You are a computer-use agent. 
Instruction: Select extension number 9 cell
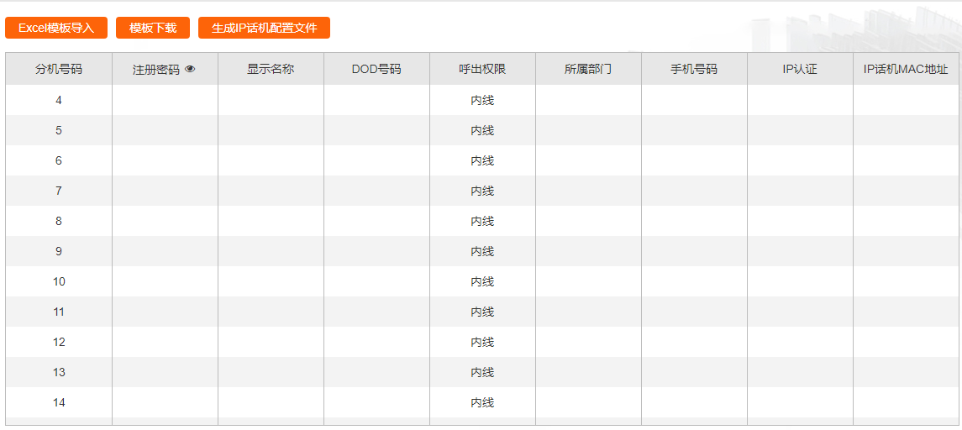(59, 251)
